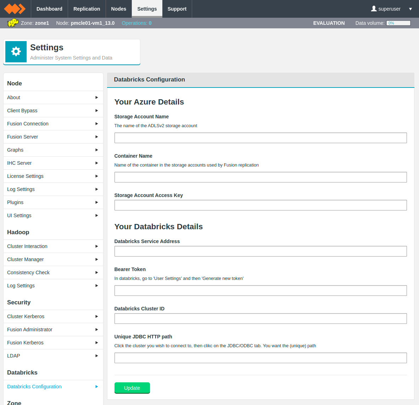Open Fusion Connection settings
419x405 pixels.
[53, 124]
